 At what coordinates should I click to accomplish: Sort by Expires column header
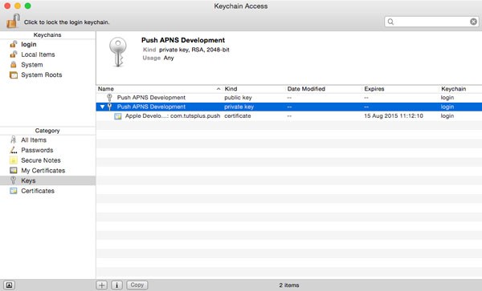pyautogui.click(x=400, y=89)
